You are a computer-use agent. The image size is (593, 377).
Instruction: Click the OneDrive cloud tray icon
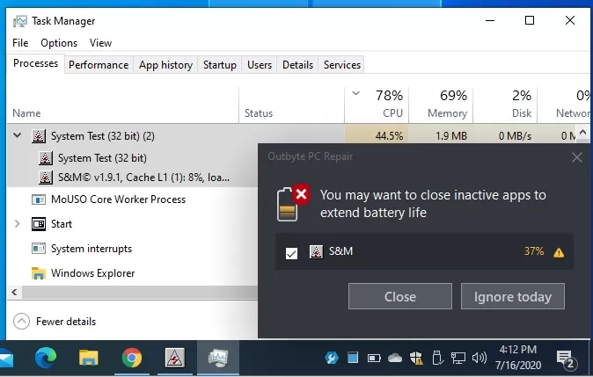click(x=395, y=358)
